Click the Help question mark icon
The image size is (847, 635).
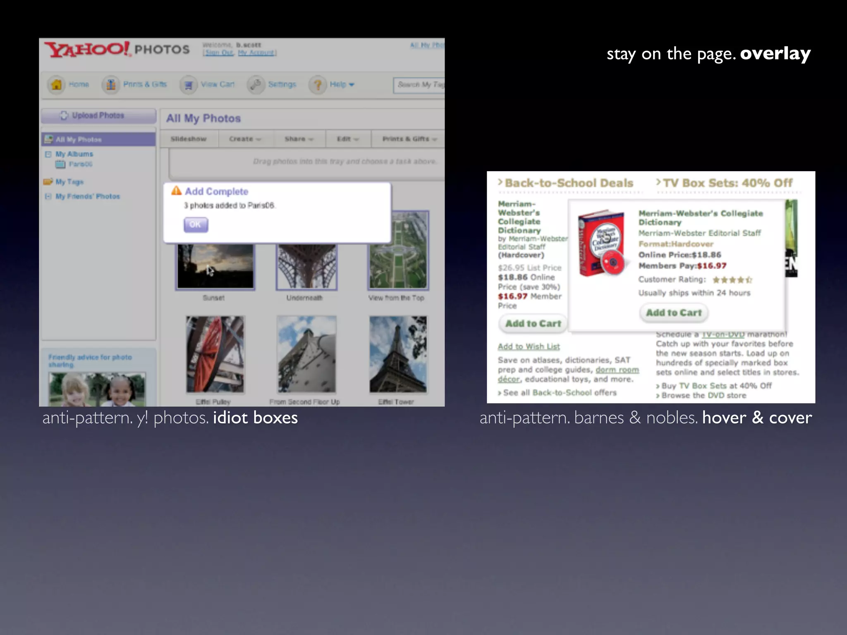pyautogui.click(x=318, y=85)
